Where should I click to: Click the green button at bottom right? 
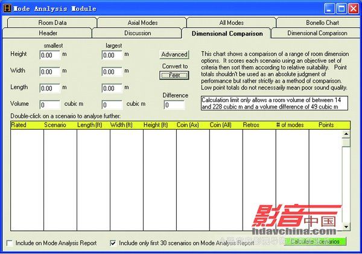(x=315, y=242)
